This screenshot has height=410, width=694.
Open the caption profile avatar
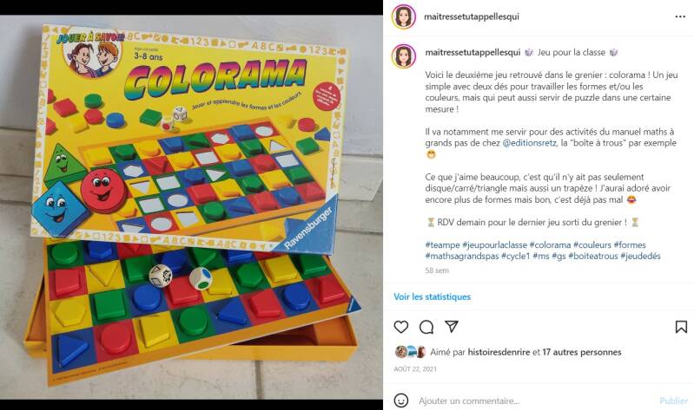tap(404, 56)
